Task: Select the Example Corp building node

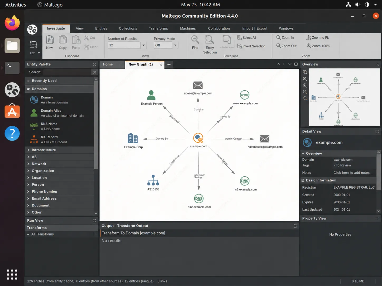Action: [x=133, y=138]
